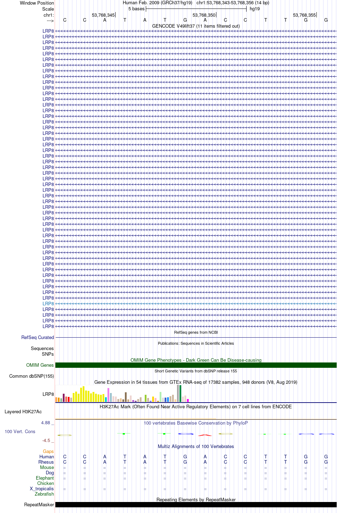The width and height of the screenshot is (337, 513).
Task: Open Multiz Alignments of 100 Vertebrates title
Action: click(x=196, y=447)
